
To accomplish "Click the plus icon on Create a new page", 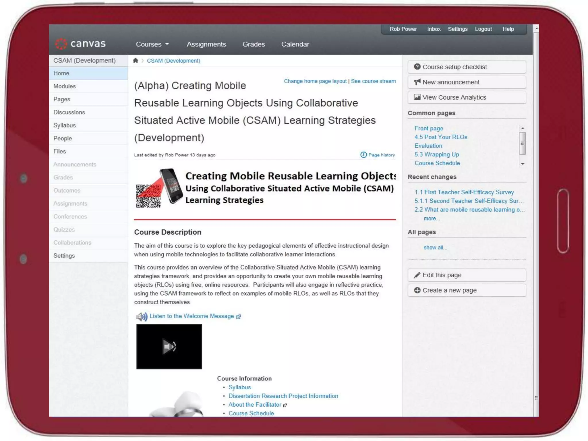I will click(417, 290).
